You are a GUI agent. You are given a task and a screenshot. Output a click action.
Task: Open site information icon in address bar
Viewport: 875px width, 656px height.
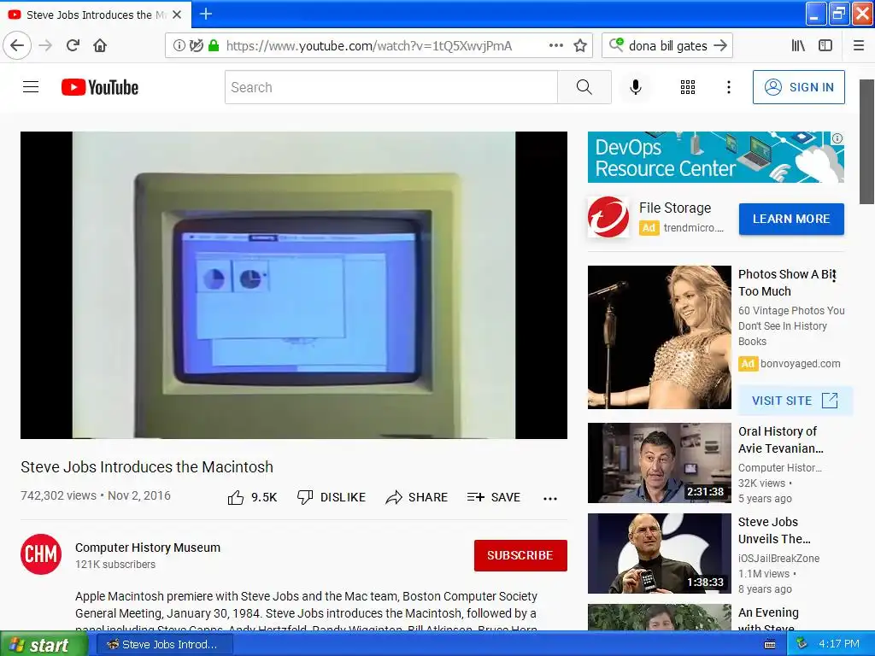(x=179, y=46)
